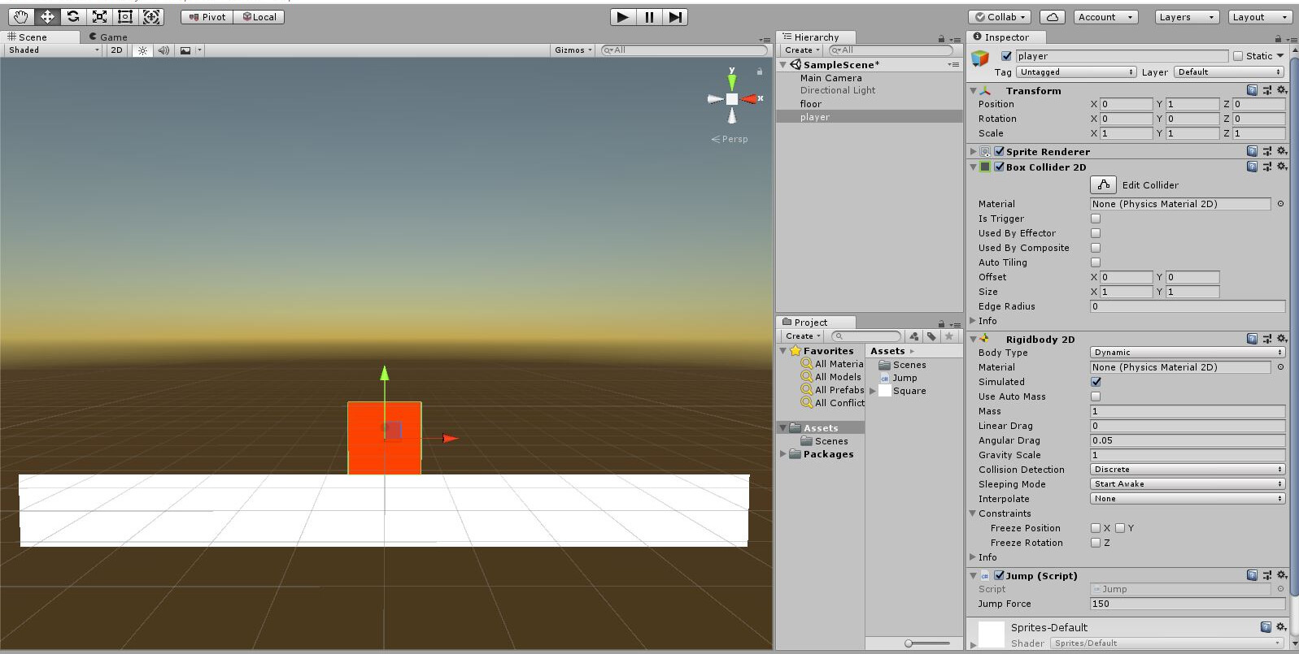
Task: Click search by type icon in Project
Action: pos(913,336)
